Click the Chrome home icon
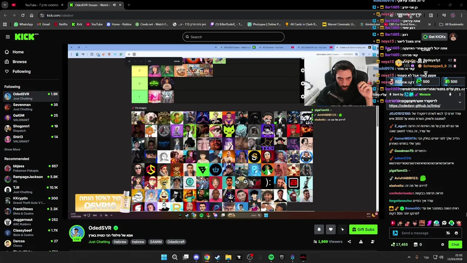 31,15
